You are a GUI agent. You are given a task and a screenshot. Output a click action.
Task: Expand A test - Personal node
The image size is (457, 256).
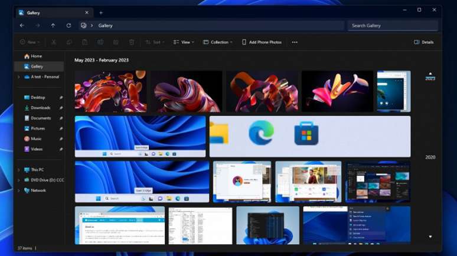tap(19, 77)
